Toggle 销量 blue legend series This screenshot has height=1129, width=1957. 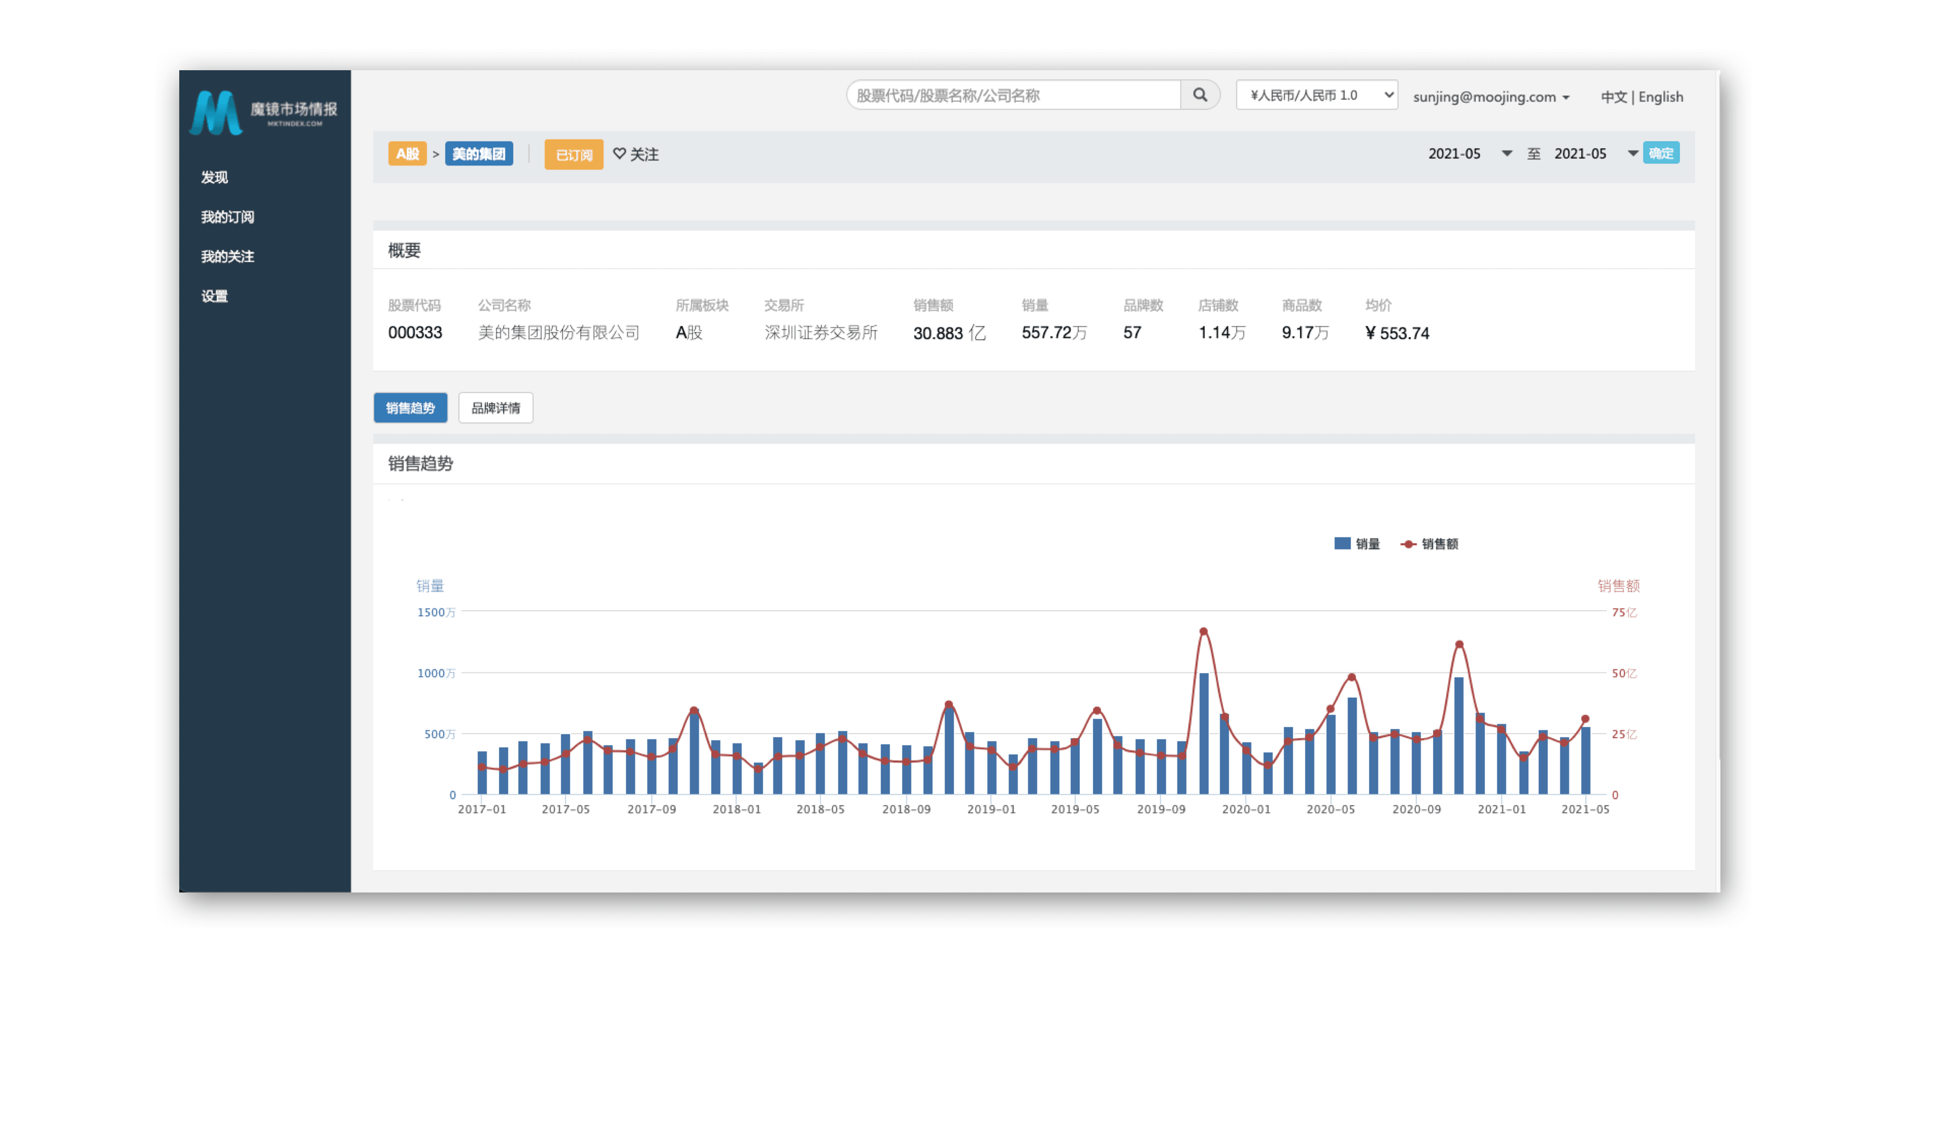[1357, 544]
